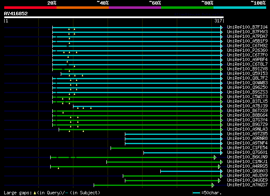Select the UniRef100_Q0WWB3 label

[247, 83]
